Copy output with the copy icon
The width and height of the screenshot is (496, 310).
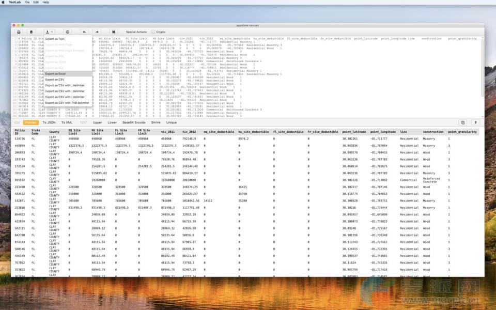point(463,122)
